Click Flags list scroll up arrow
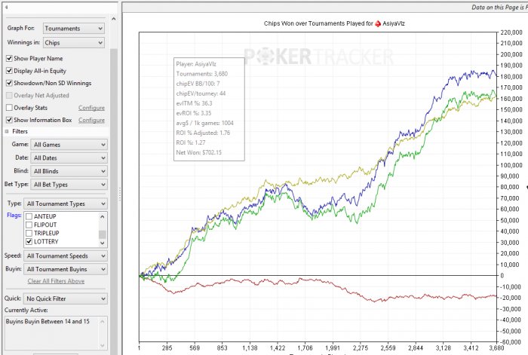This screenshot has height=355, width=528. coord(103,217)
